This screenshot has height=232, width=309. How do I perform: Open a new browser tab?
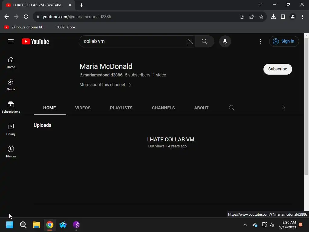coord(81,5)
